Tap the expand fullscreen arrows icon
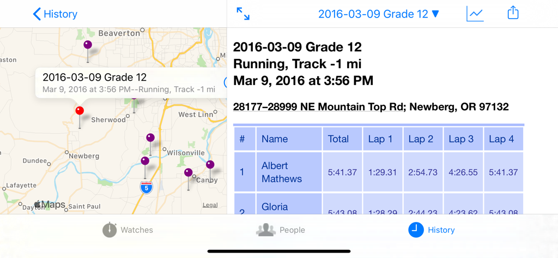 point(243,14)
